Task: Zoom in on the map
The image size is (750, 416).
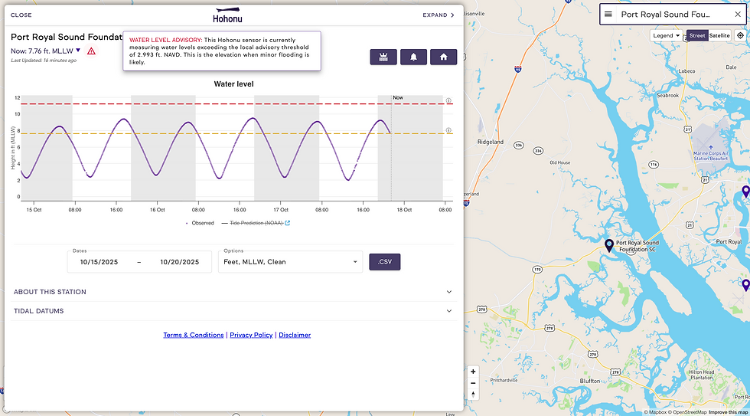Action: (x=473, y=372)
